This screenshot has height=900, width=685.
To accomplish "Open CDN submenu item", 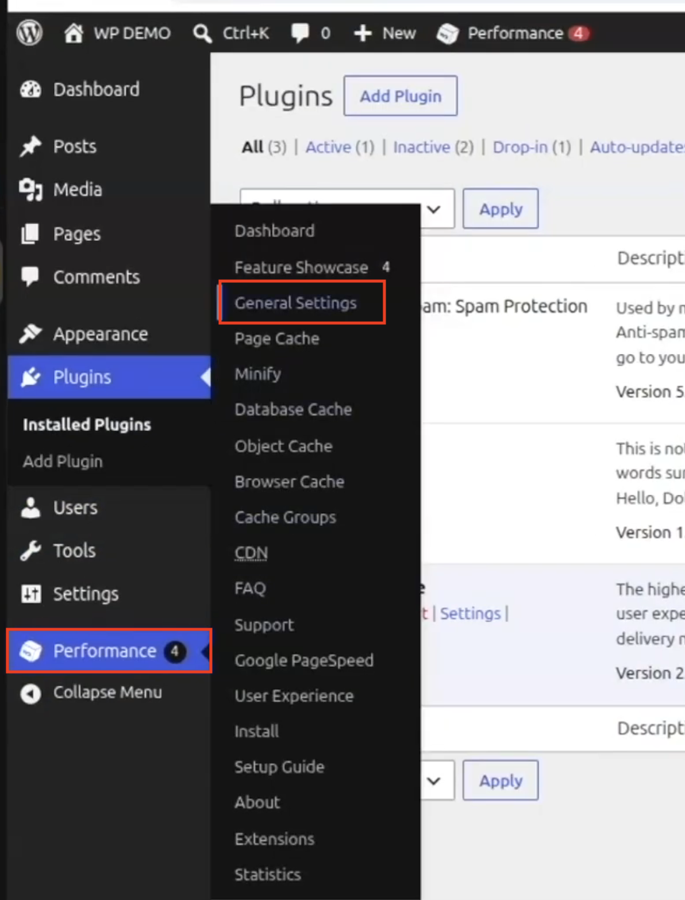I will 251,553.
